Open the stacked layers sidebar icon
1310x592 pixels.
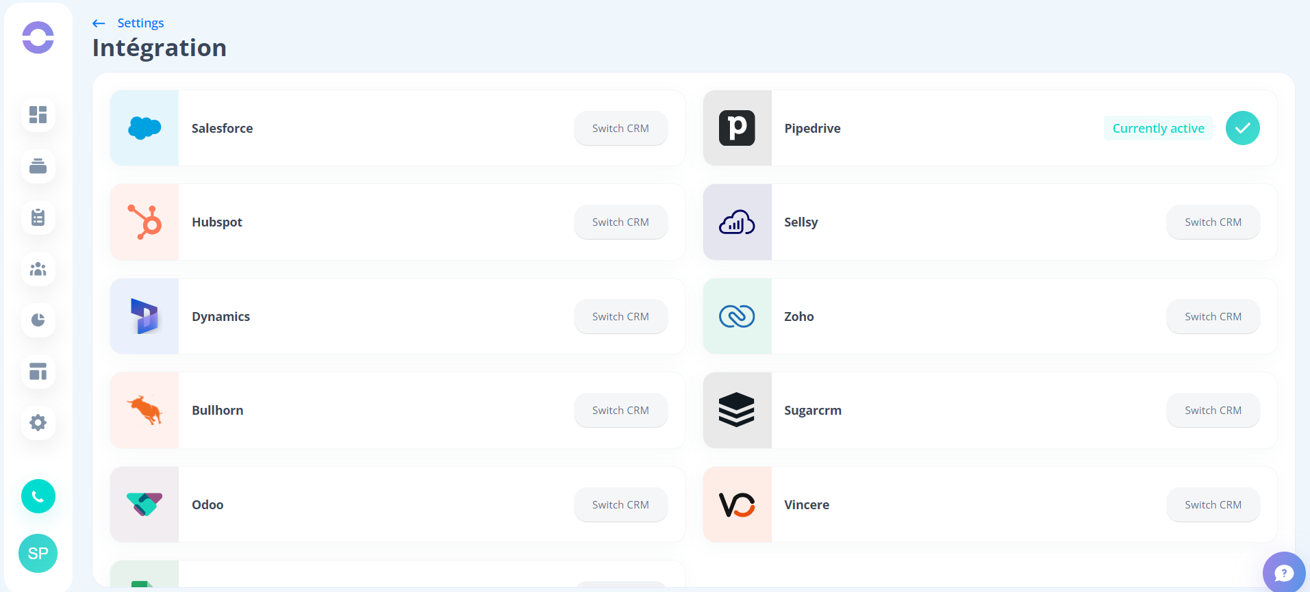click(x=38, y=166)
